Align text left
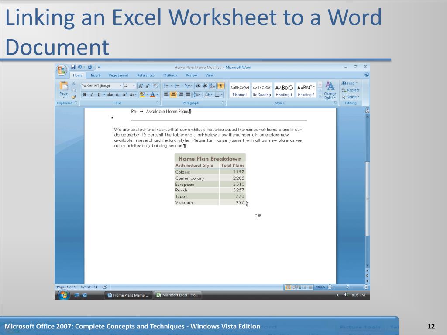Viewport: 447px width, 335px height. [x=166, y=95]
